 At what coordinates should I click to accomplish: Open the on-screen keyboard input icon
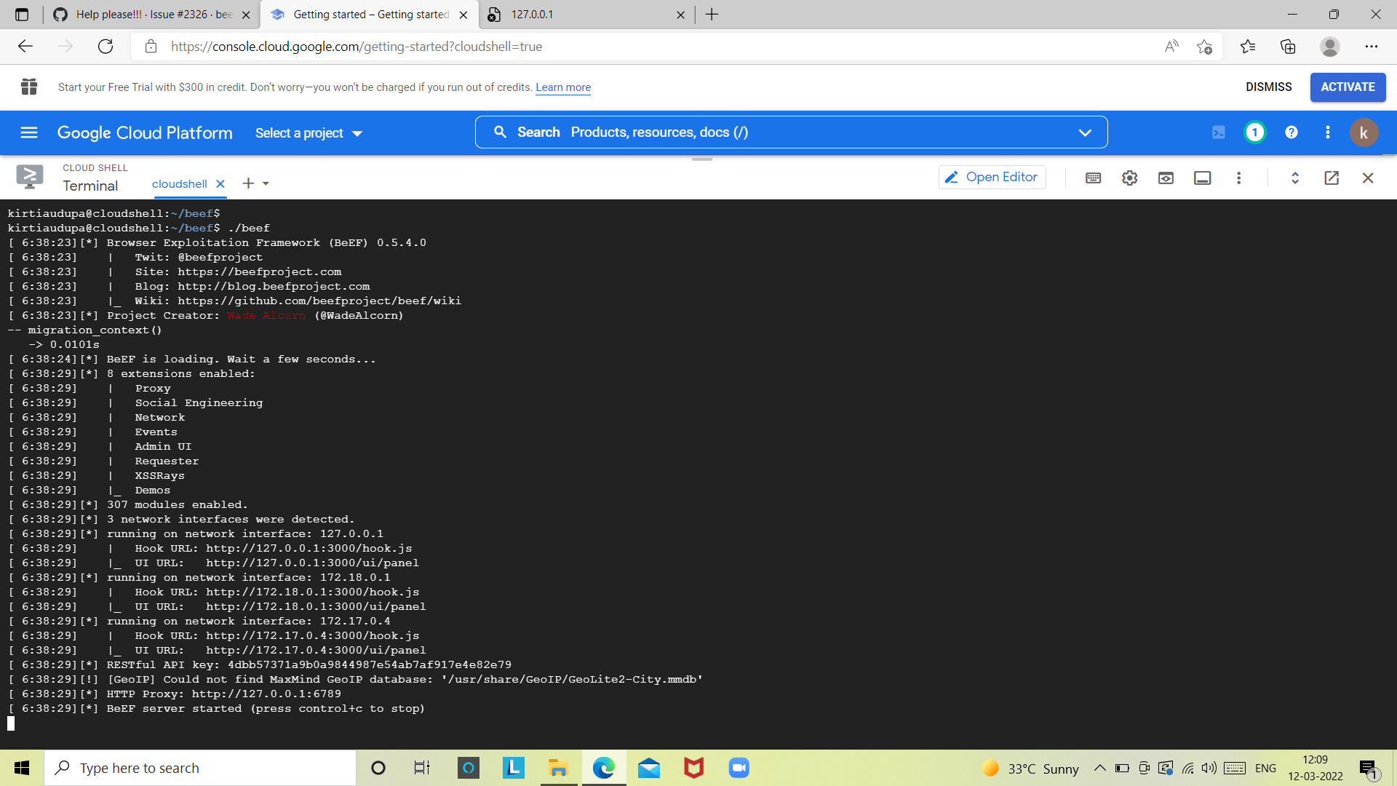point(1093,178)
